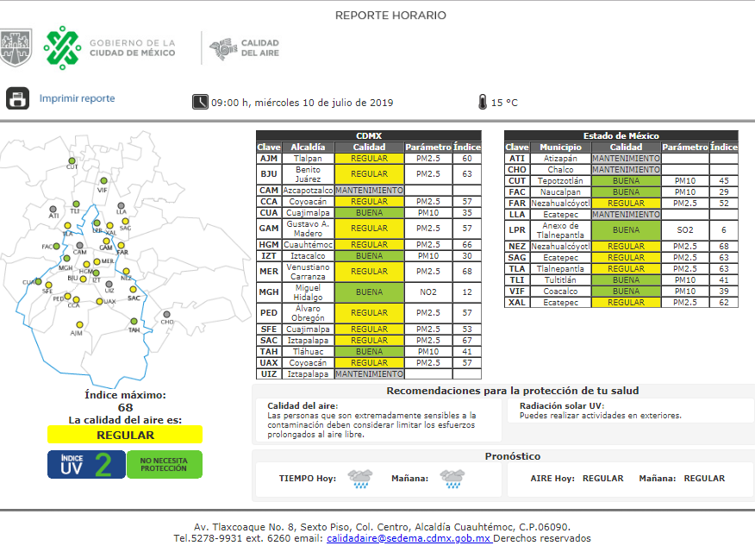Select the AJM station marker on the map
The height and width of the screenshot is (552, 755).
click(79, 325)
